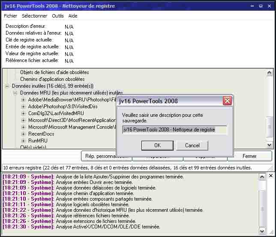Minimize the Nettoyeur de registre window
Image resolution: width=276 pixels, height=237 pixels.
[x=252, y=6]
